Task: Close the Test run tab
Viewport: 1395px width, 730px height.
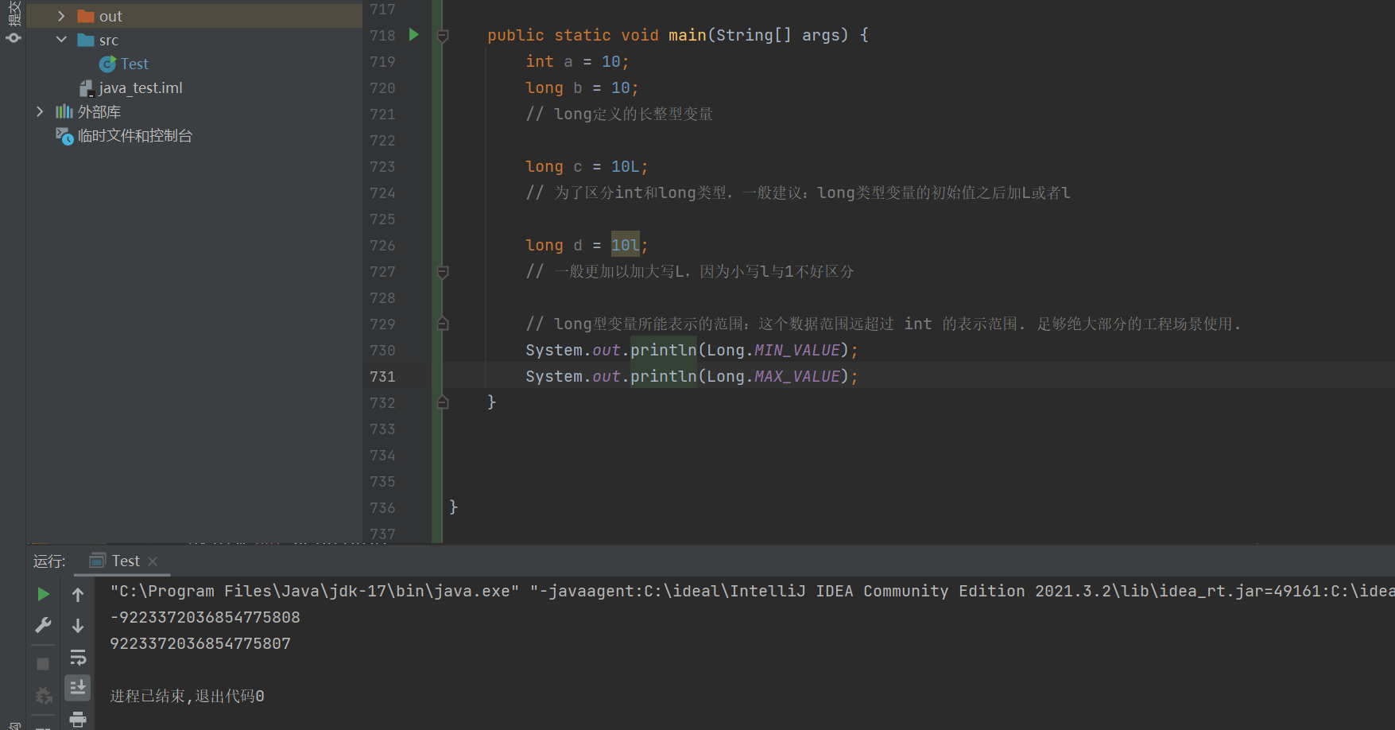Action: (153, 561)
